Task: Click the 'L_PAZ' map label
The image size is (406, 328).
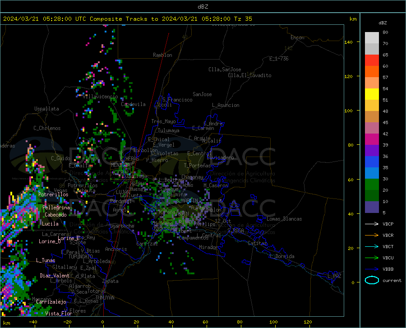Action: click(334, 276)
